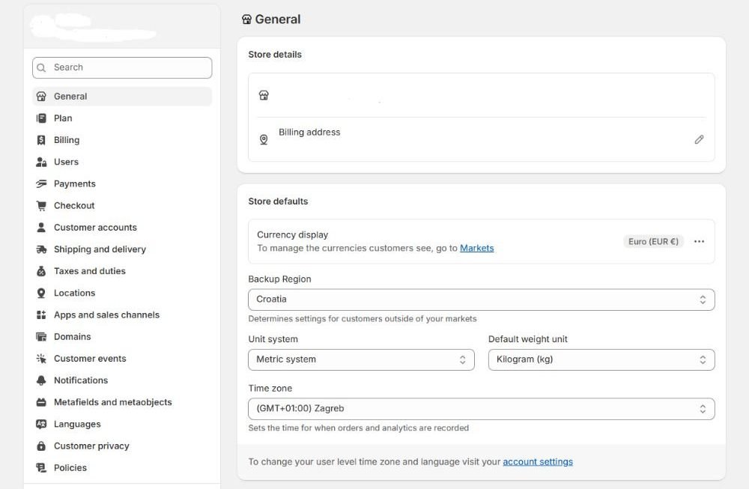
Task: Click the Customer privacy lock icon
Action: click(41, 446)
